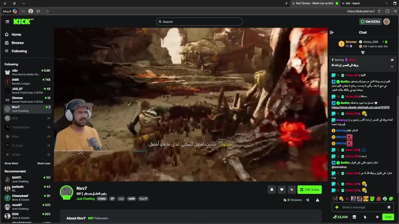399x224 pixels.
Task: Click the Gift Subs button
Action: pyautogui.click(x=310, y=189)
